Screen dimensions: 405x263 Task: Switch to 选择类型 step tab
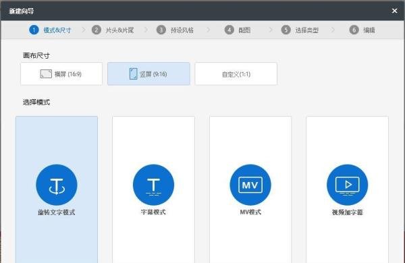(300, 30)
